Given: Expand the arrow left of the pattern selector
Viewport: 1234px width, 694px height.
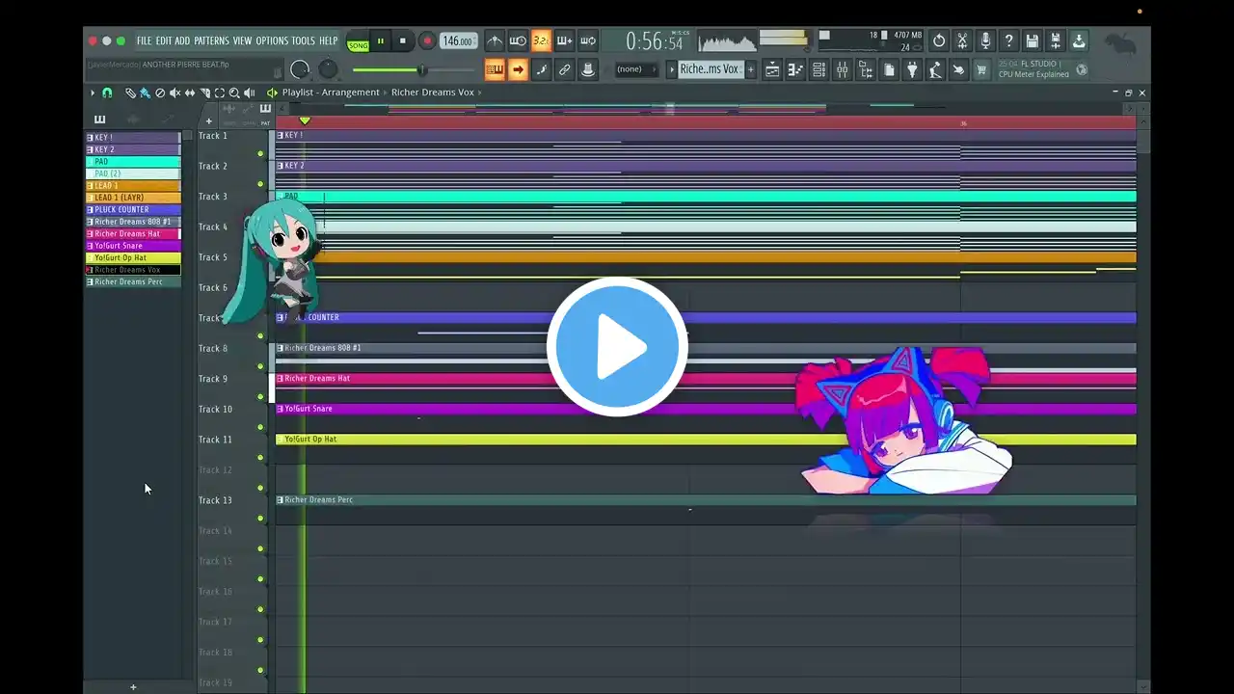Looking at the screenshot, I should tap(672, 69).
